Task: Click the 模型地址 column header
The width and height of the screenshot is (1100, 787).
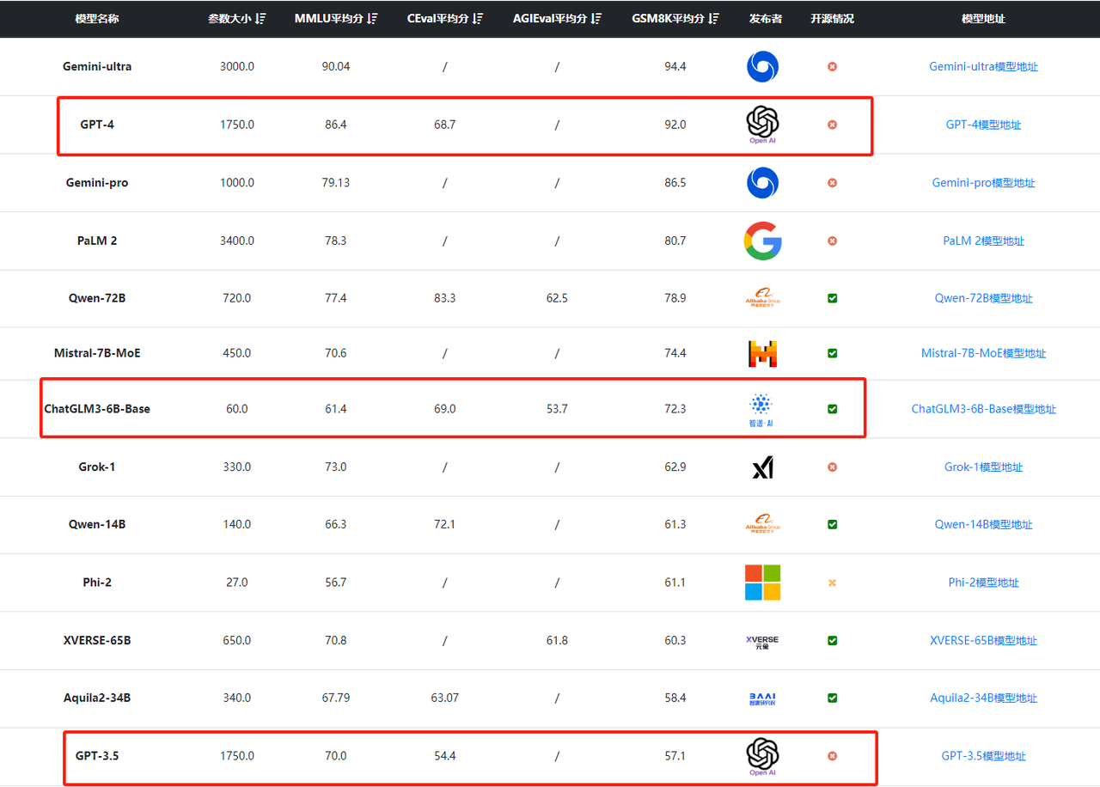Action: click(983, 19)
